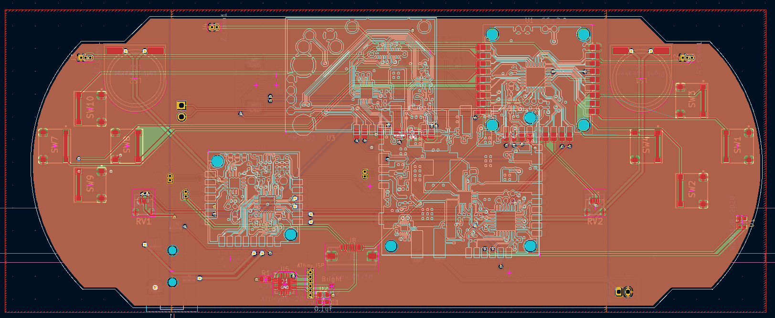Screen dimensions: 775x318
Task: Select the SW3 switch footprint
Action: click(x=692, y=101)
